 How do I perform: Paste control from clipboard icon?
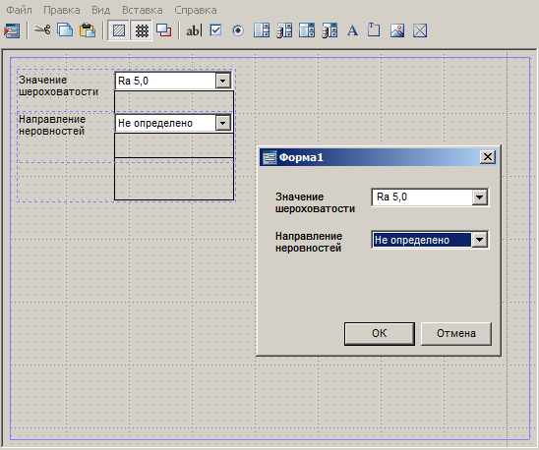click(x=88, y=30)
